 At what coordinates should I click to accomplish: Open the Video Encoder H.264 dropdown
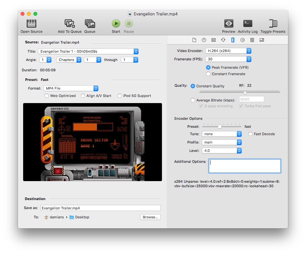click(228, 51)
